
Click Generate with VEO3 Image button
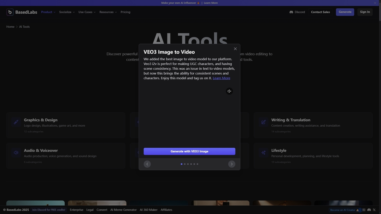coord(189,151)
